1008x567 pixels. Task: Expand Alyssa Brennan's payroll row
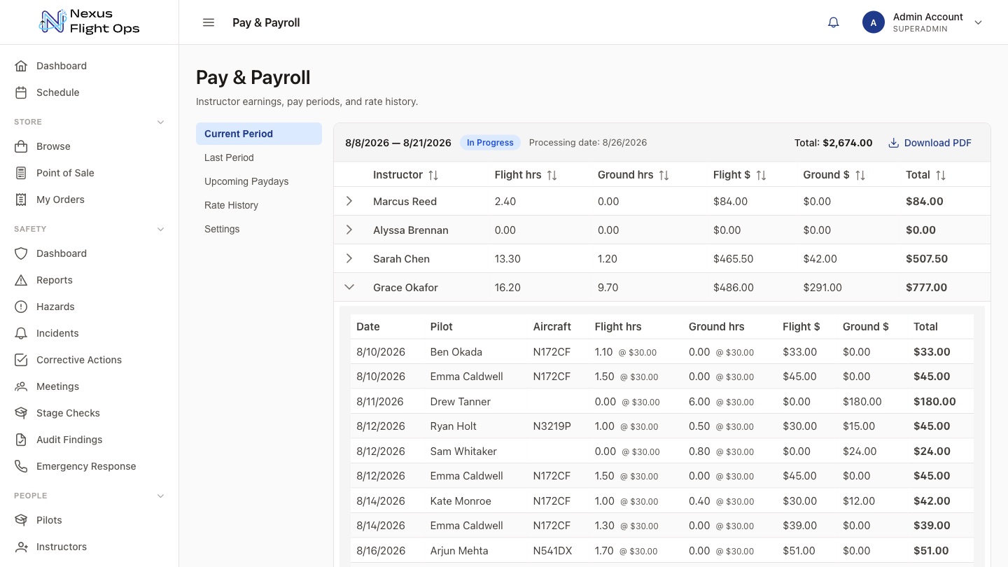click(349, 230)
